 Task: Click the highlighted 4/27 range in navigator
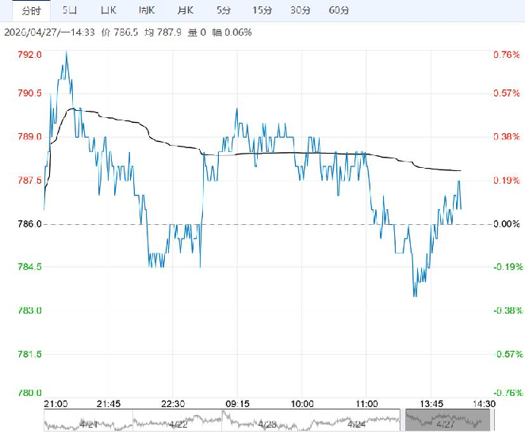[443, 421]
